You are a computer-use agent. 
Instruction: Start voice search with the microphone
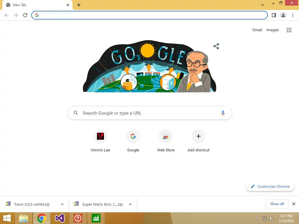click(223, 113)
